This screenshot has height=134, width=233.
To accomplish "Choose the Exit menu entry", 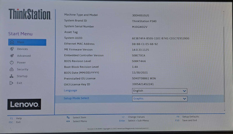I will [19, 83].
